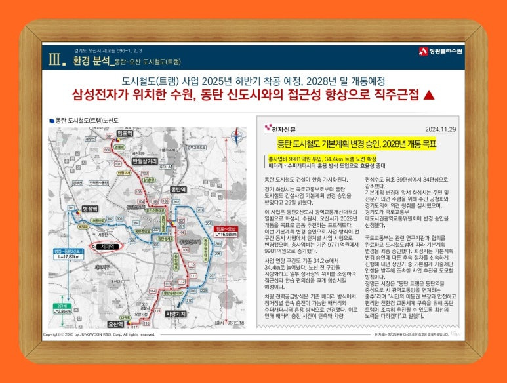Screen dimensions: 507x383
Task: Click the 오산대 station label
Action: pyautogui.click(x=115, y=281)
